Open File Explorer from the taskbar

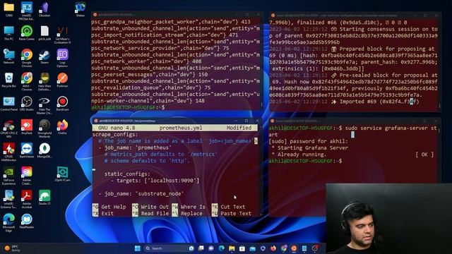click(x=232, y=248)
